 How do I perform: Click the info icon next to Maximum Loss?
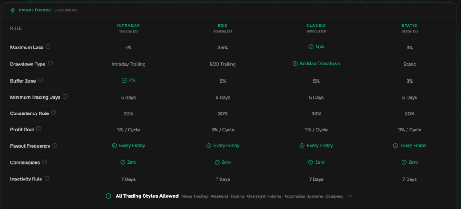[48, 47]
